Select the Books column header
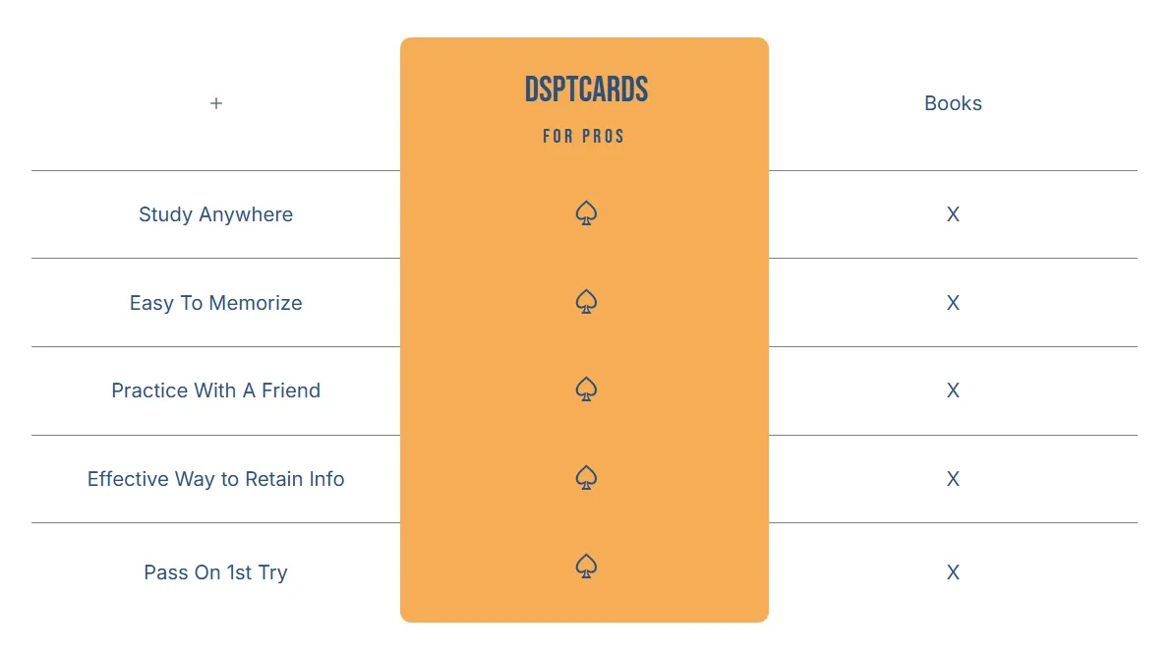The image size is (1172, 660). click(953, 103)
